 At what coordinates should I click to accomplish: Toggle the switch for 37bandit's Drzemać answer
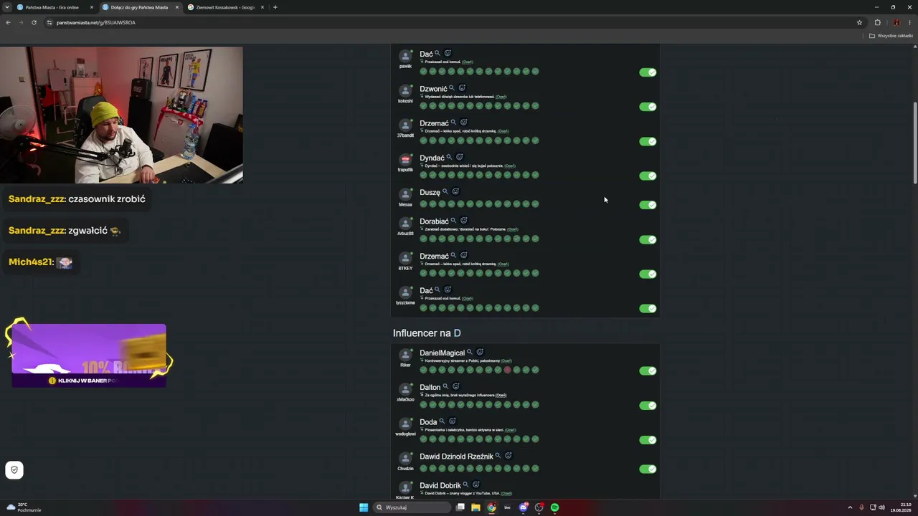coord(648,141)
